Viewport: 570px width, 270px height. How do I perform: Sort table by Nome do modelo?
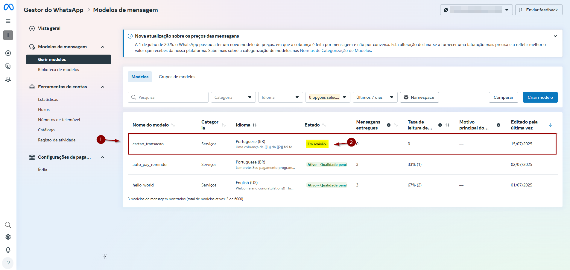click(173, 125)
